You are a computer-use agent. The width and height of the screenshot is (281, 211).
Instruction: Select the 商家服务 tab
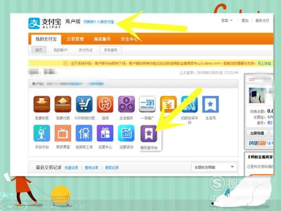(102, 39)
